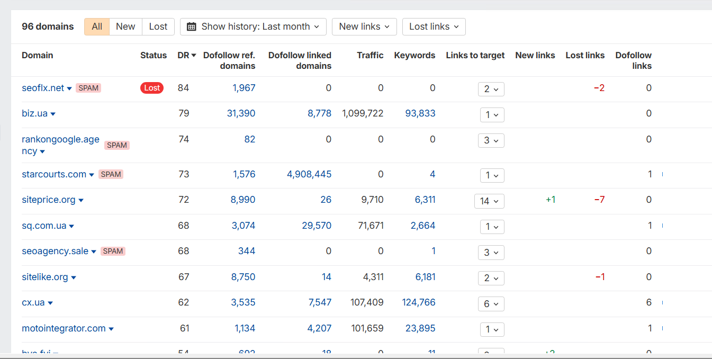
Task: Click the caret next to biz.ua
Action: click(x=53, y=114)
